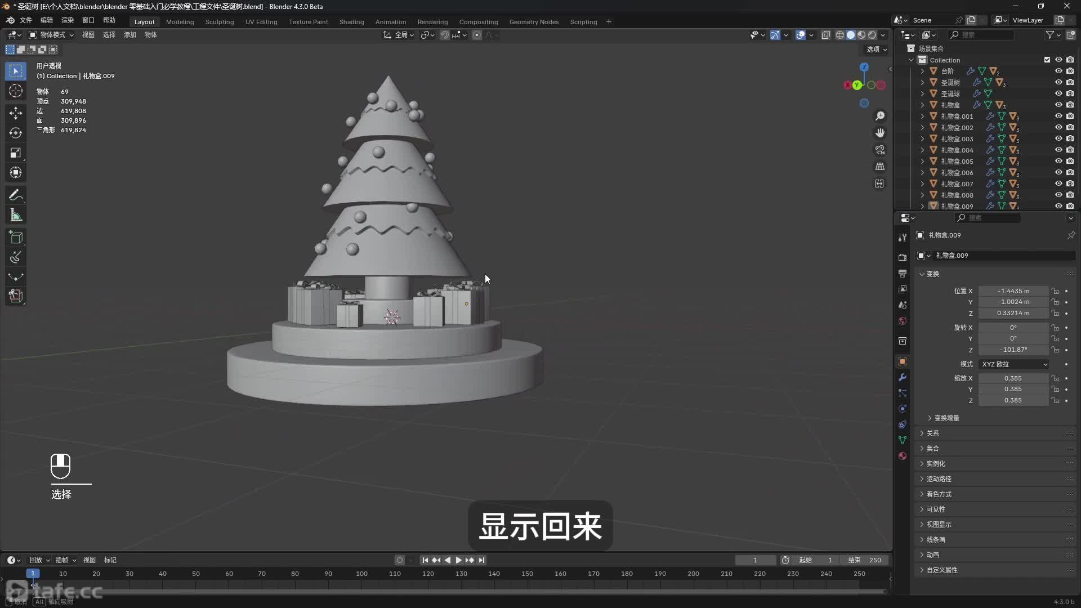The height and width of the screenshot is (608, 1081).
Task: Hide 圣诞树 object with eye icon
Action: tap(1058, 82)
